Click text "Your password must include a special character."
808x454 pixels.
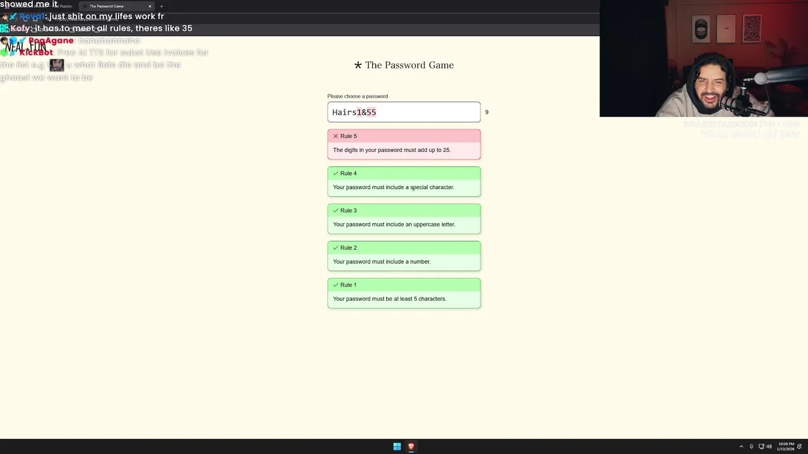393,187
